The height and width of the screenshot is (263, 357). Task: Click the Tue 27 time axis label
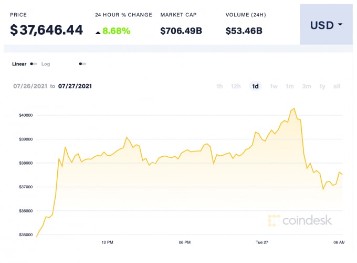262,242
